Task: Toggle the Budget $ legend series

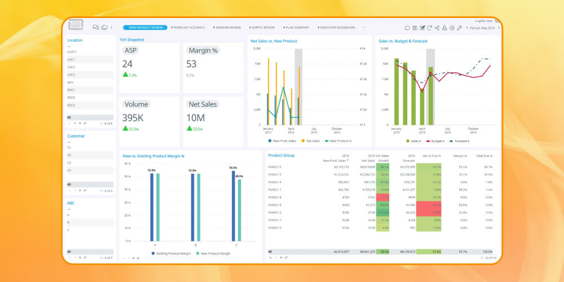Action: [x=434, y=140]
